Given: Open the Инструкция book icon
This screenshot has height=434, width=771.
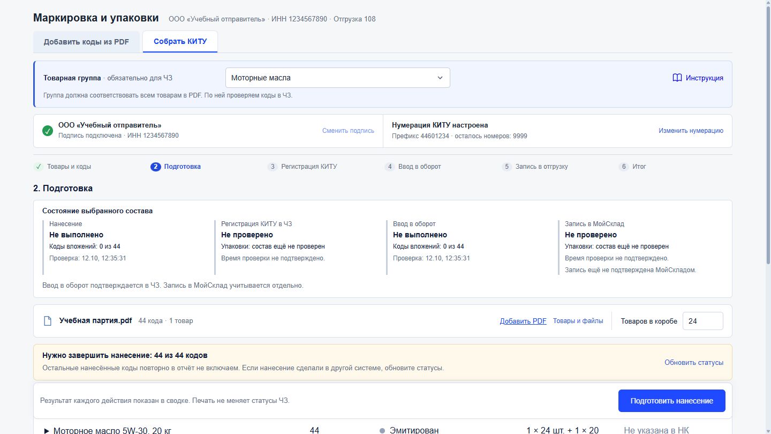Looking at the screenshot, I should (677, 78).
